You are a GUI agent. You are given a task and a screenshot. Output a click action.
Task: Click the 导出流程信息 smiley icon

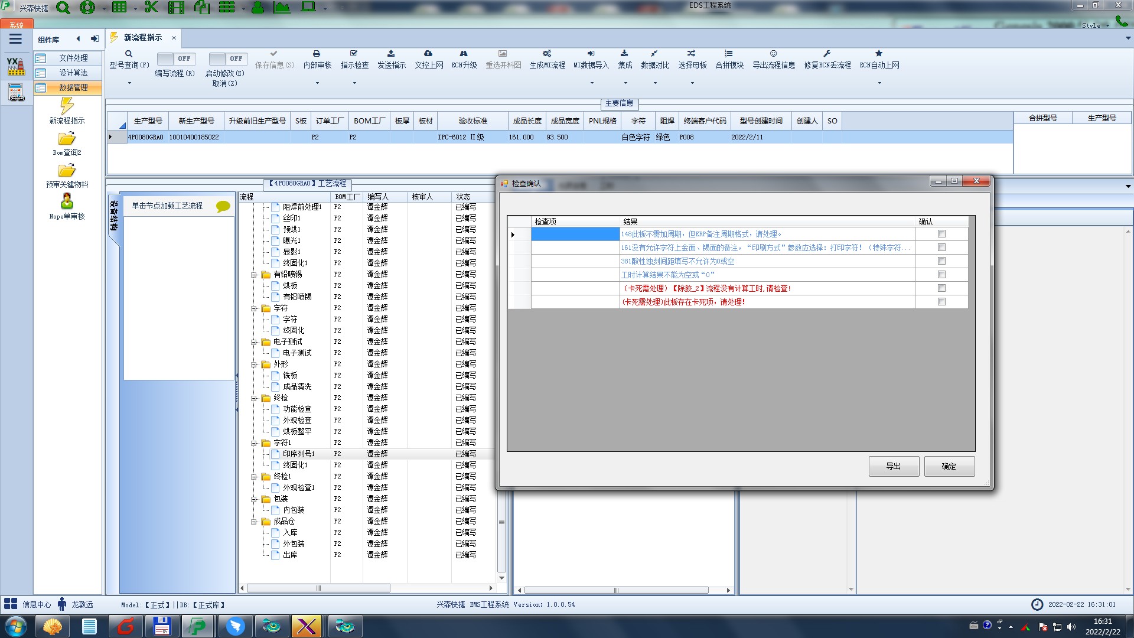click(x=773, y=54)
